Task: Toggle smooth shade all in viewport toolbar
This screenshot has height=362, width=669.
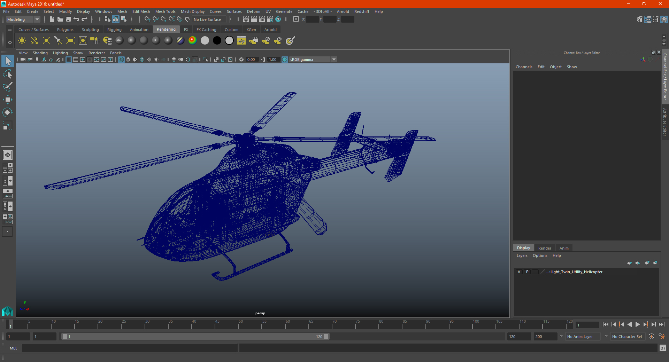Action: (x=128, y=60)
